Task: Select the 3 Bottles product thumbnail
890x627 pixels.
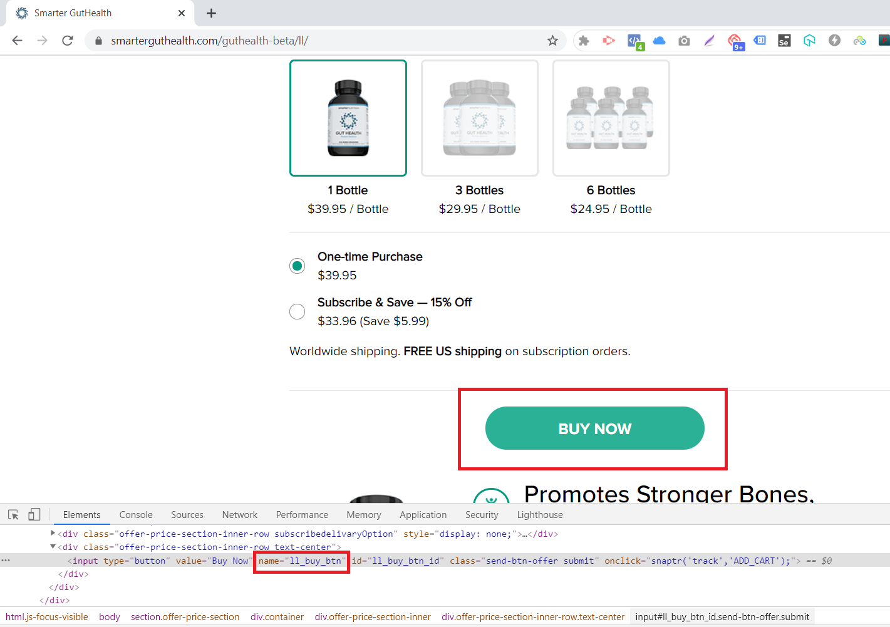Action: coord(479,118)
